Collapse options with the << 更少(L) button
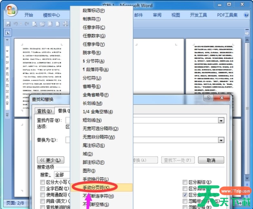253x209 pixels. (x=51, y=160)
